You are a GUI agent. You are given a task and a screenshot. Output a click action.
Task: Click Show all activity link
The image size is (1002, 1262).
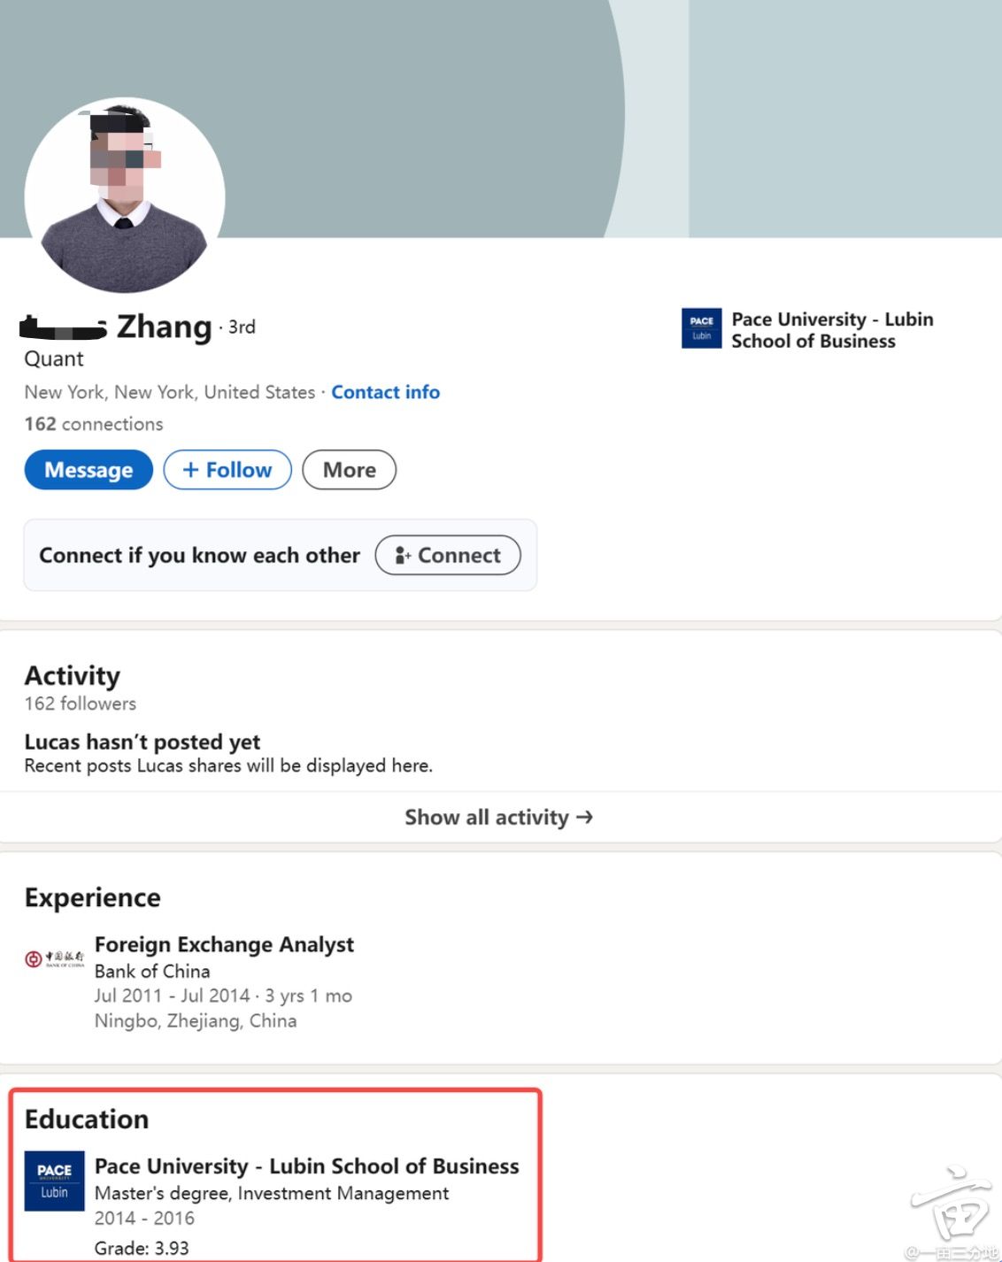[x=498, y=817]
